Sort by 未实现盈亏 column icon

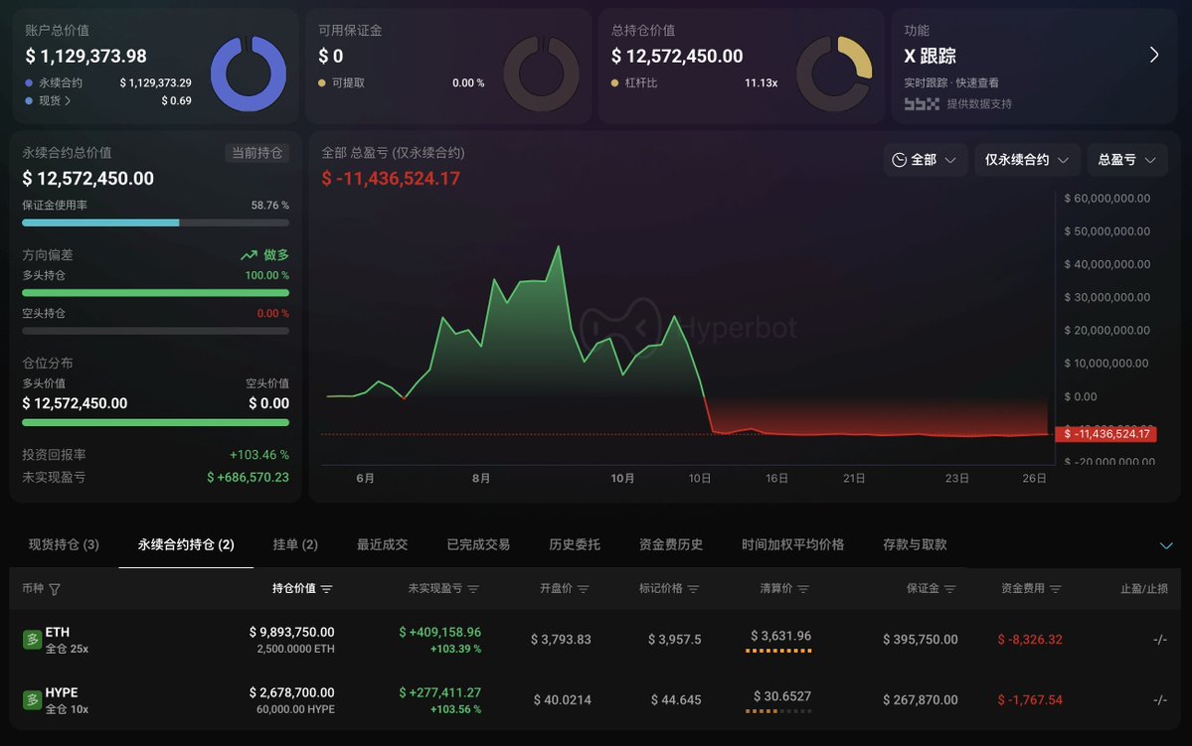click(x=473, y=589)
